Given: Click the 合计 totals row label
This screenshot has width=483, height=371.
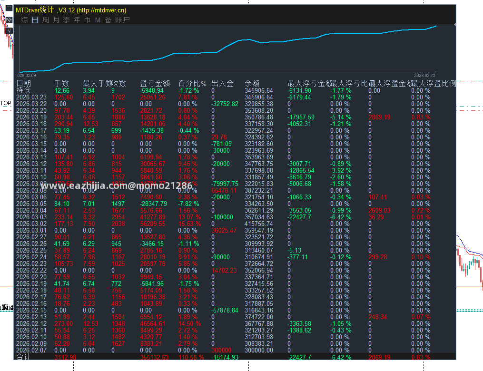Looking at the screenshot, I should tap(23, 357).
